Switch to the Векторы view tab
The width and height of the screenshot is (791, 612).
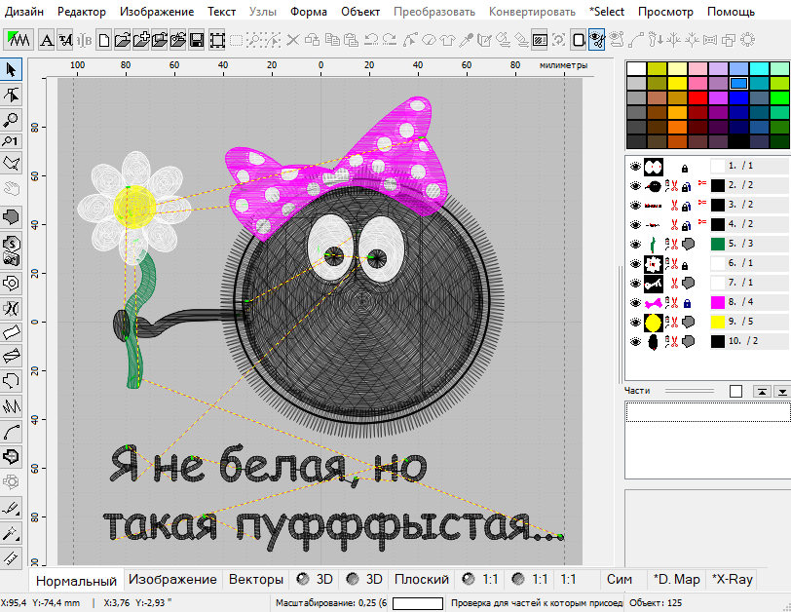256,579
